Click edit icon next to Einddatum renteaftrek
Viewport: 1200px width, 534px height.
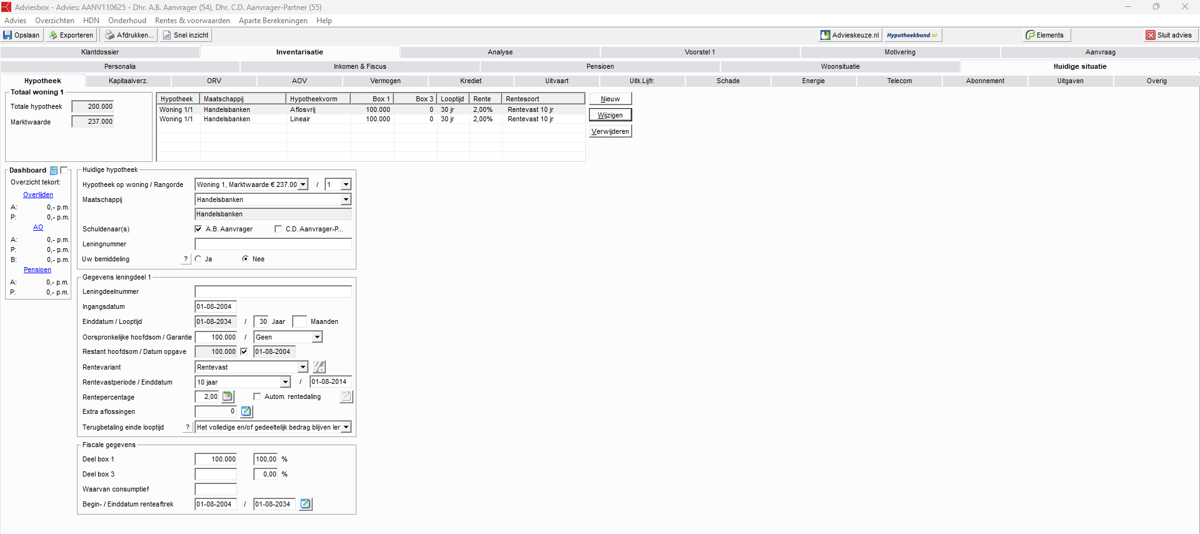pyautogui.click(x=305, y=504)
